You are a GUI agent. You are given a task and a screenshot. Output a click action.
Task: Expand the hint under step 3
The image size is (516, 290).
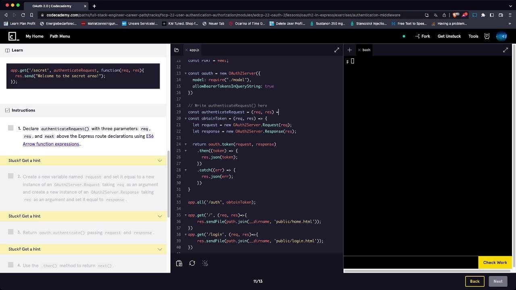pyautogui.click(x=83, y=249)
